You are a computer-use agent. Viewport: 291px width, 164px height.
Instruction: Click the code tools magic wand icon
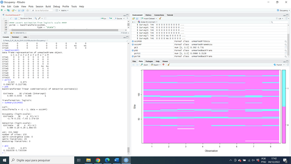point(39,19)
